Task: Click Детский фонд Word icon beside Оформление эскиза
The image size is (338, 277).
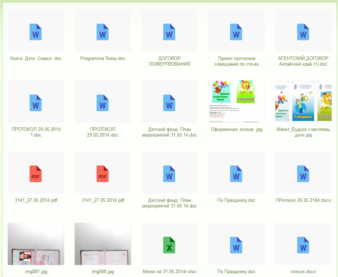Action: click(169, 103)
